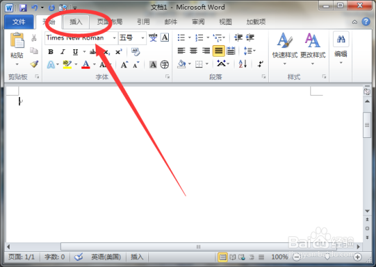Apply character shading

point(153,64)
